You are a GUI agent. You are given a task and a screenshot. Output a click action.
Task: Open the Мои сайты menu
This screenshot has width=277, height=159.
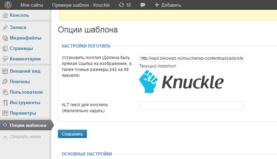pyautogui.click(x=32, y=5)
